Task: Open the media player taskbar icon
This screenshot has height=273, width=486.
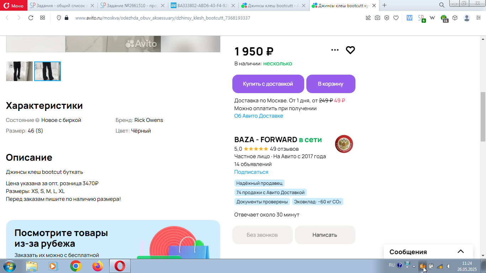Action: [53, 266]
